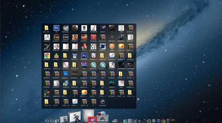Viewport: 222px width, 123px height.
Task: Open the Totoro DG2013 icon
Action: (75, 55)
